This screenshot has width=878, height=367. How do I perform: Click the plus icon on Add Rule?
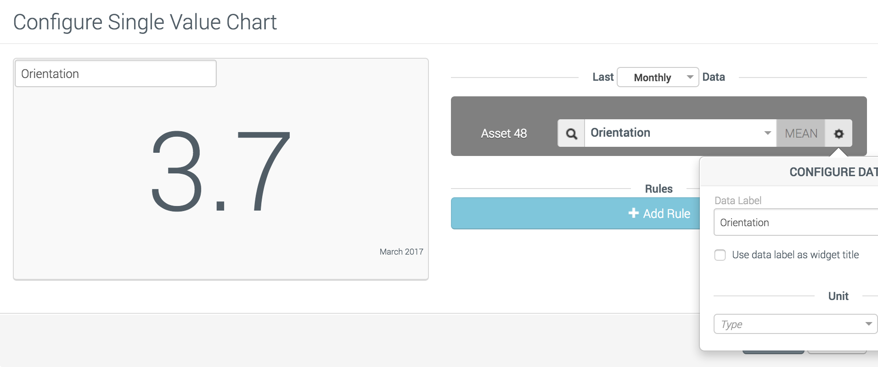coord(633,213)
